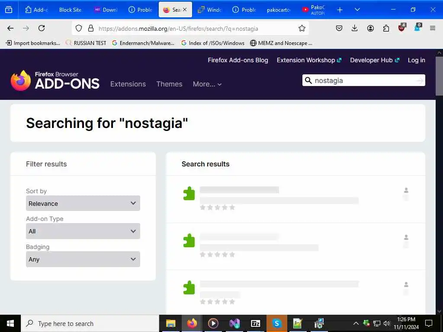
Task: Click the Windows taskbar search box
Action: 90,323
